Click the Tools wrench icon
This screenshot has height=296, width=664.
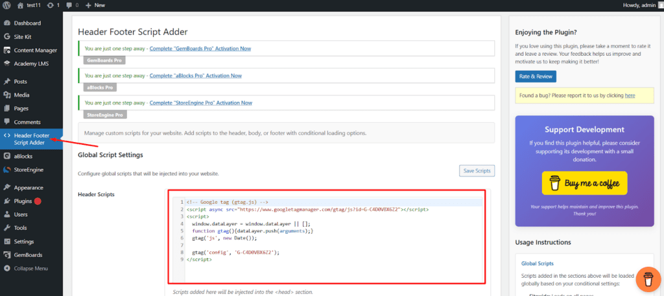(x=6, y=228)
